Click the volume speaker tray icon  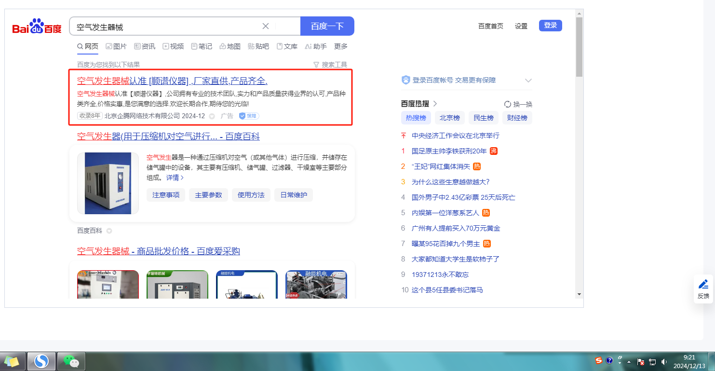(x=664, y=361)
